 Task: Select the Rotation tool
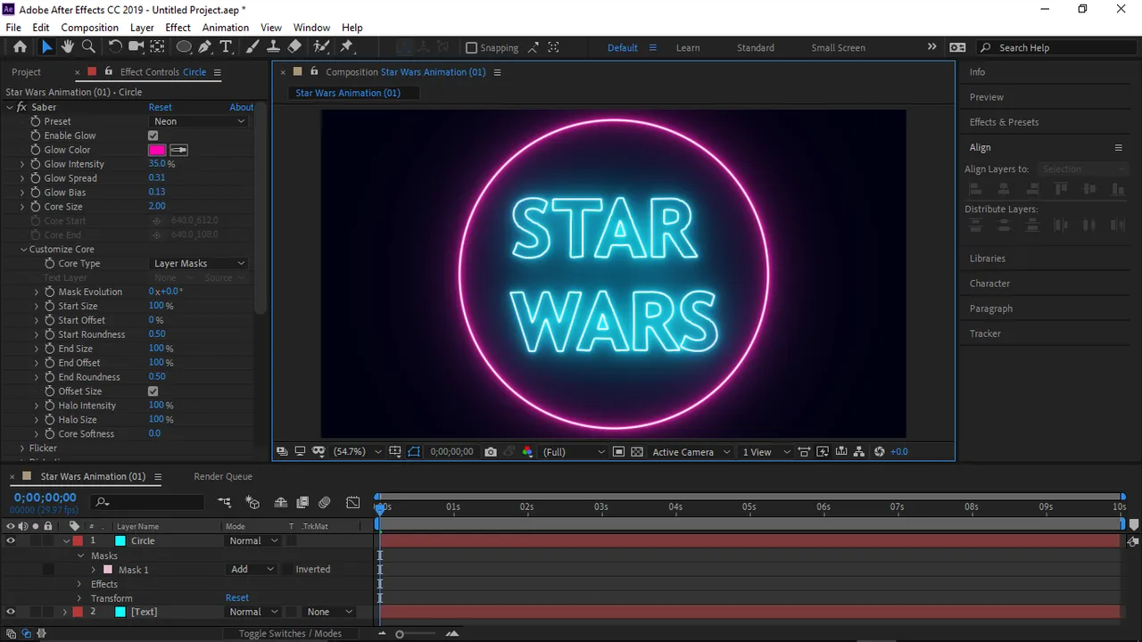coord(115,47)
